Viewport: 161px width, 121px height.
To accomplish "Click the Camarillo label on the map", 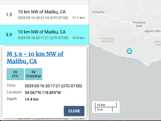I will tap(98, 12).
